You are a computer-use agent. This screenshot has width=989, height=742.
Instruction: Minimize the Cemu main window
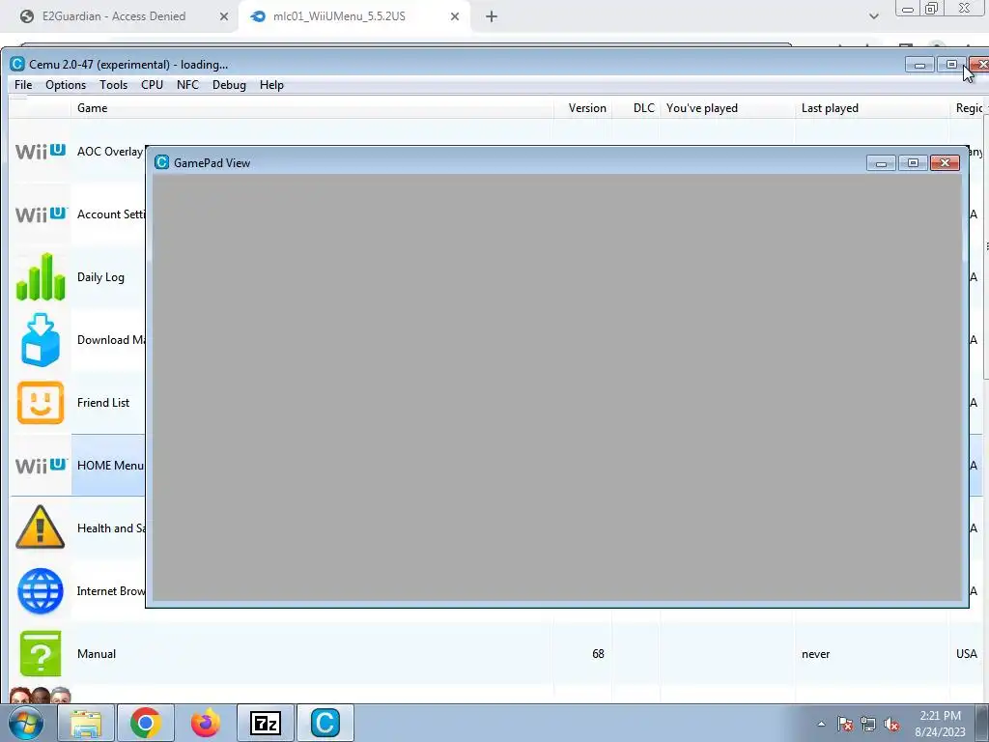pos(919,65)
